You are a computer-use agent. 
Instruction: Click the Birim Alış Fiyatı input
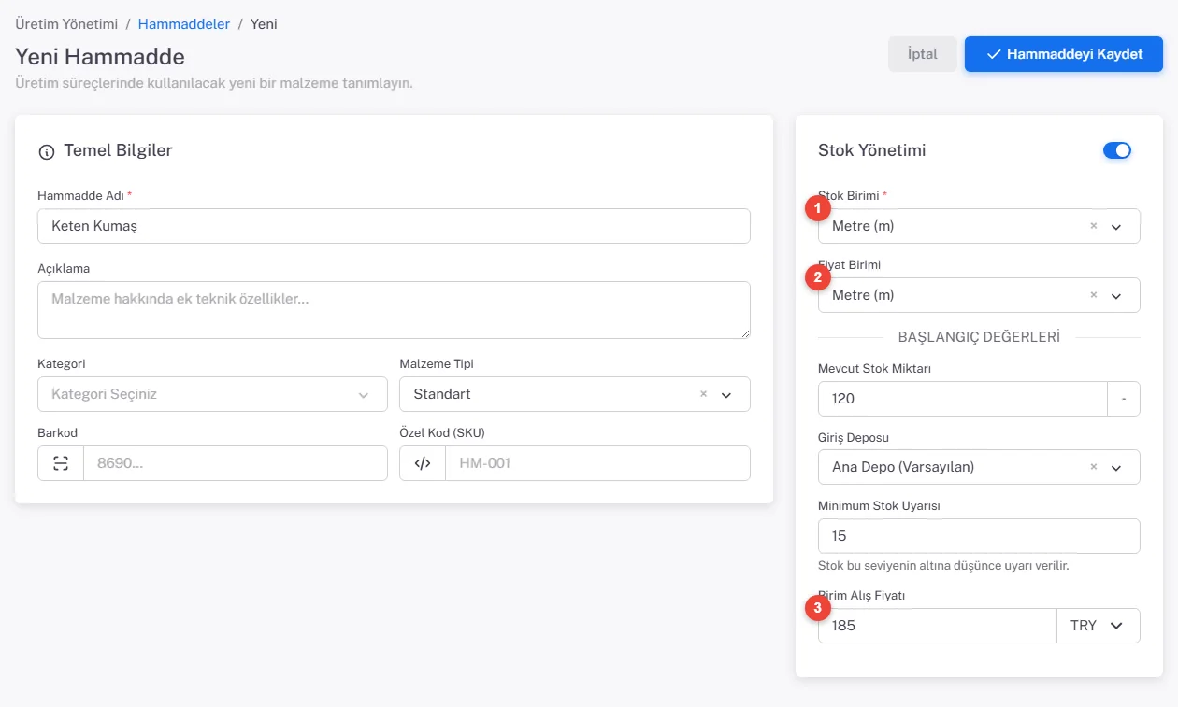(x=938, y=626)
